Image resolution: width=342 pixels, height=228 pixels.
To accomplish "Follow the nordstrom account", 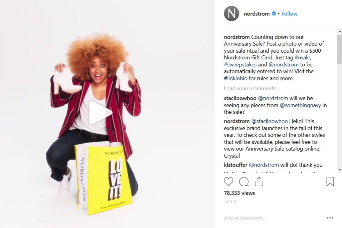I will [289, 14].
